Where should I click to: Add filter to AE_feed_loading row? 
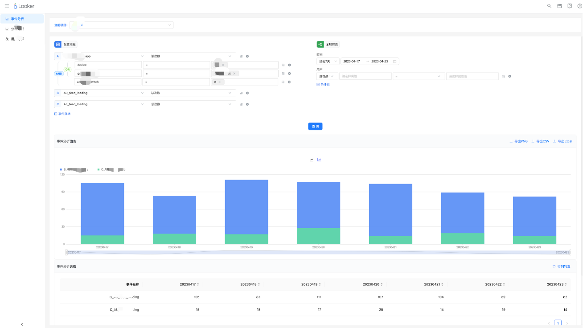click(x=241, y=104)
